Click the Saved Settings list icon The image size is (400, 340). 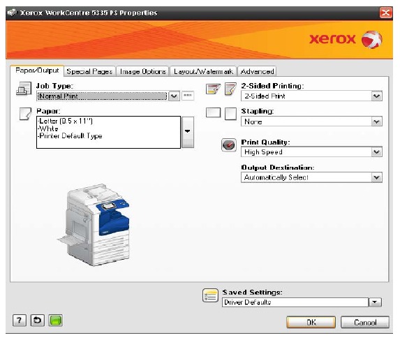point(210,295)
